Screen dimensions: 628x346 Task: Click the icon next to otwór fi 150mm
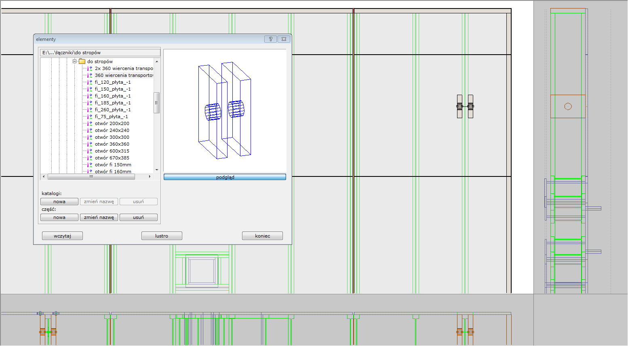tap(90, 165)
